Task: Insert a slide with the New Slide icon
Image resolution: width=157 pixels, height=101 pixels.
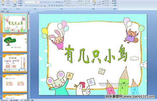Action: click(x=15, y=2)
